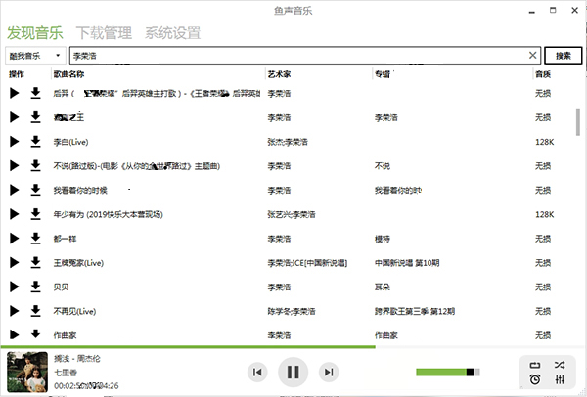Open the equalizer settings
The image size is (587, 397).
pyautogui.click(x=560, y=379)
